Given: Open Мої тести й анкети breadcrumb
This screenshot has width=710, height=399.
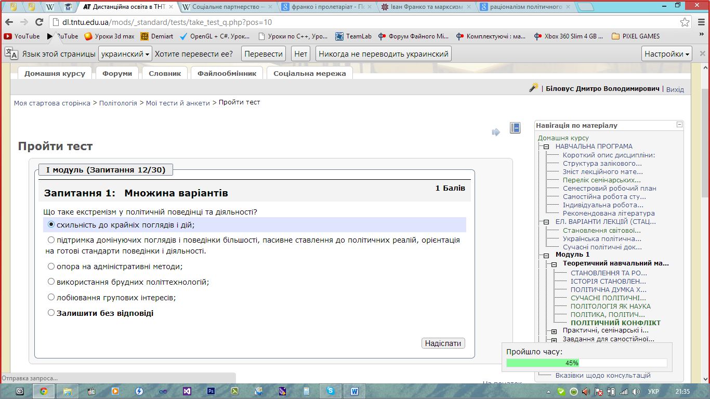Looking at the screenshot, I should 178,103.
